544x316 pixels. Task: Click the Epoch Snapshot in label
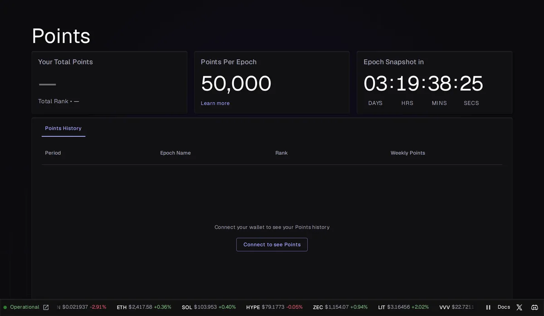click(393, 62)
